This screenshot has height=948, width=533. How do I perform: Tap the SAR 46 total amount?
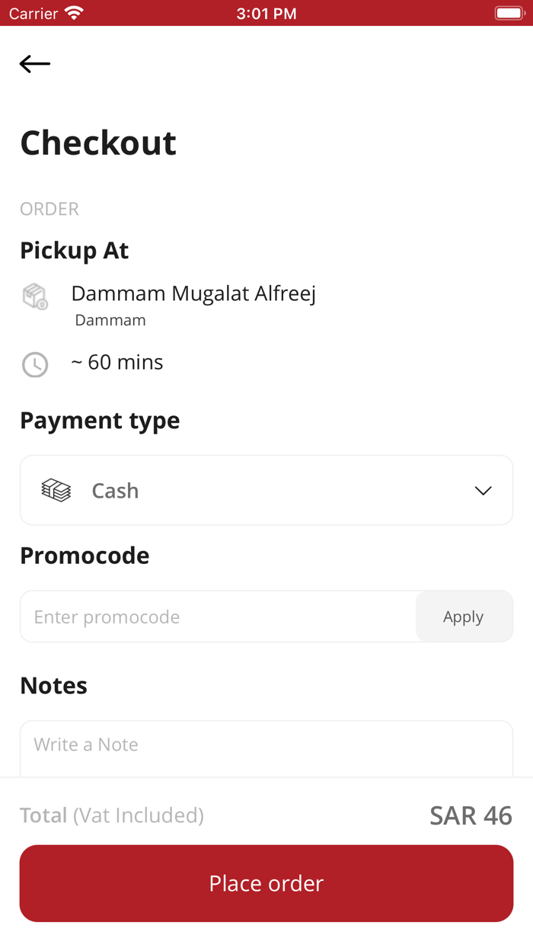(x=471, y=815)
